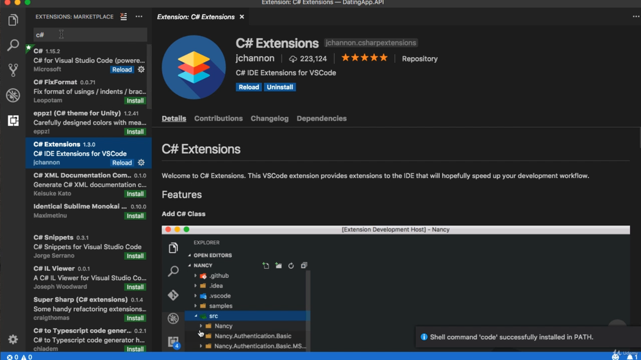Click gear icon for C# Extensions item
The width and height of the screenshot is (641, 360).
click(141, 163)
